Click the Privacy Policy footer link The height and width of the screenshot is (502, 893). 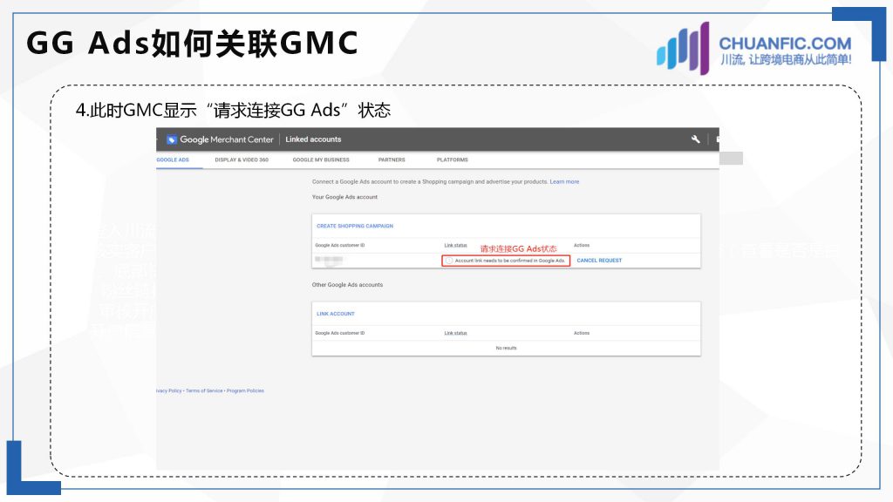[168, 390]
